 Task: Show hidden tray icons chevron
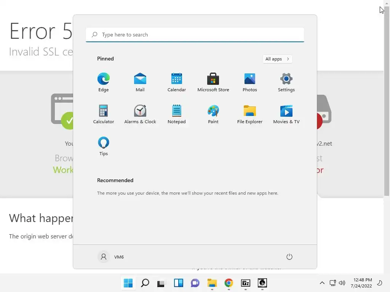322,283
